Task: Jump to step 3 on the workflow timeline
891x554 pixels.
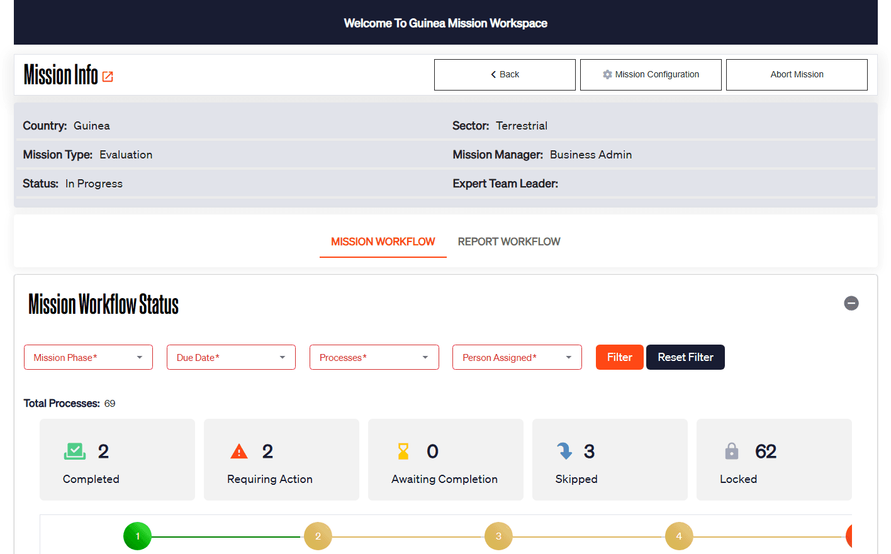Action: [498, 536]
